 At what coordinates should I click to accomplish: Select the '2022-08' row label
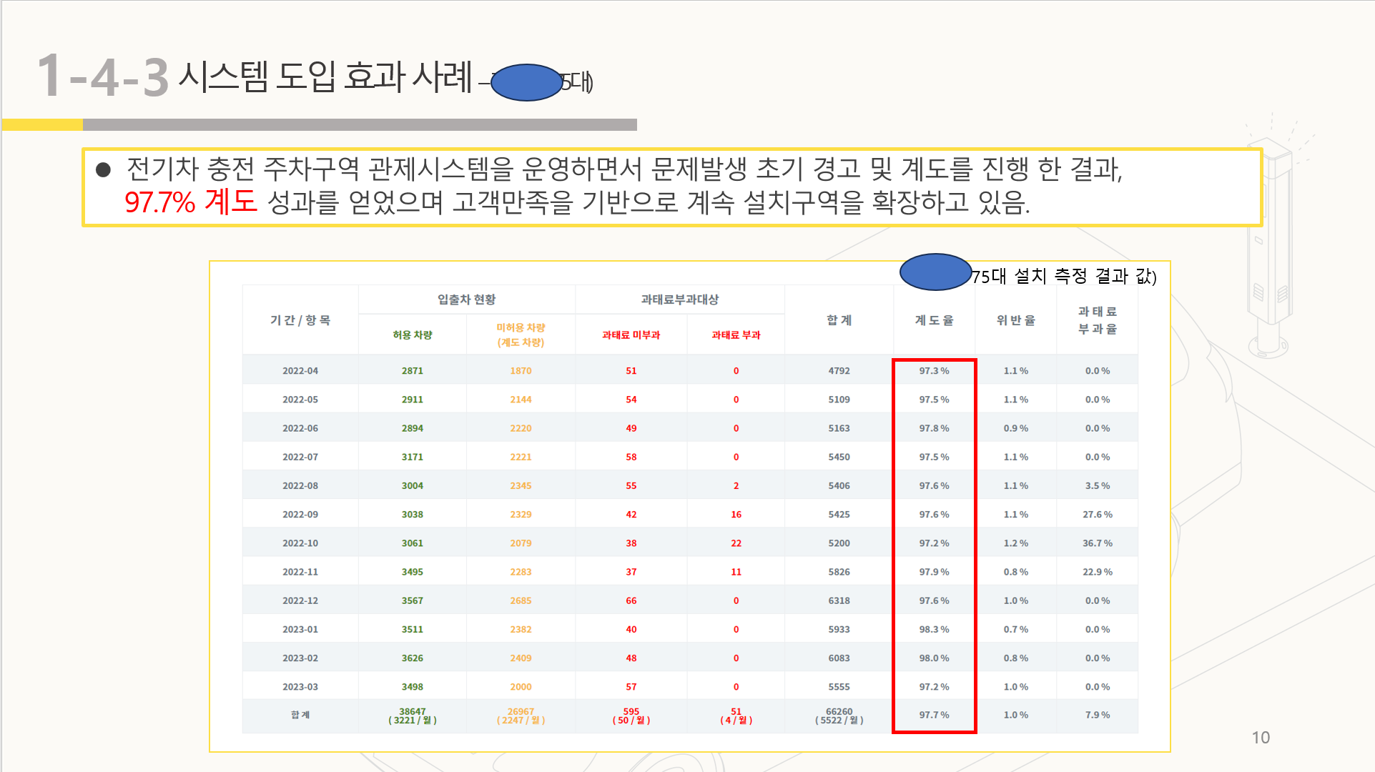coord(300,485)
